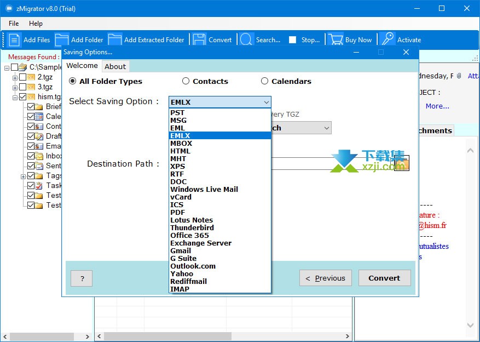
Task: Click the Add Extracted Folder icon
Action: 115,40
